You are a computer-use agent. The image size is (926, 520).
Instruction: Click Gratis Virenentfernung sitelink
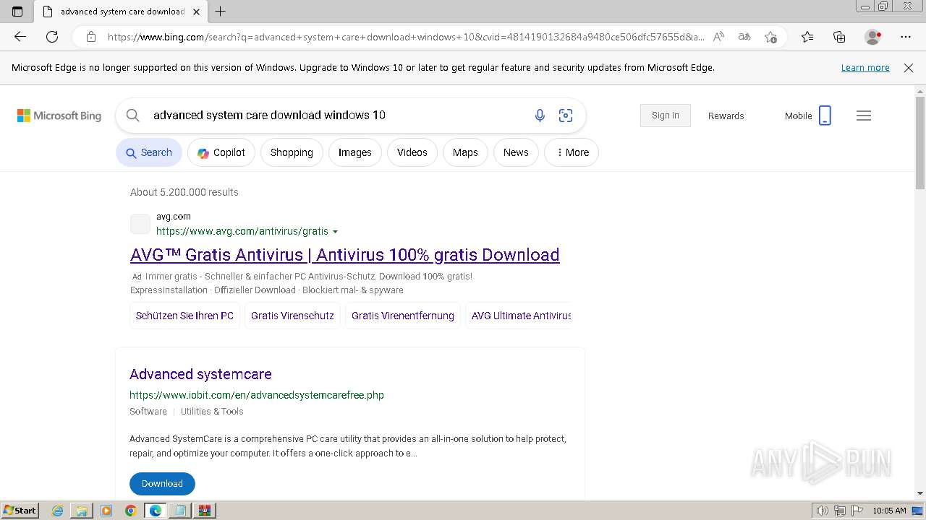403,316
